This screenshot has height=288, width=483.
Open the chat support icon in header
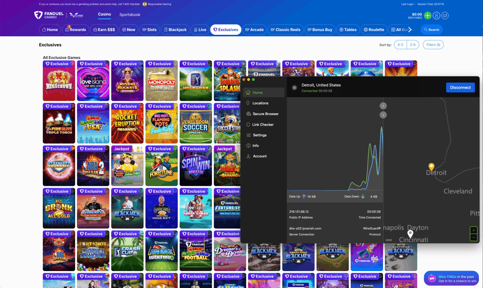(445, 16)
